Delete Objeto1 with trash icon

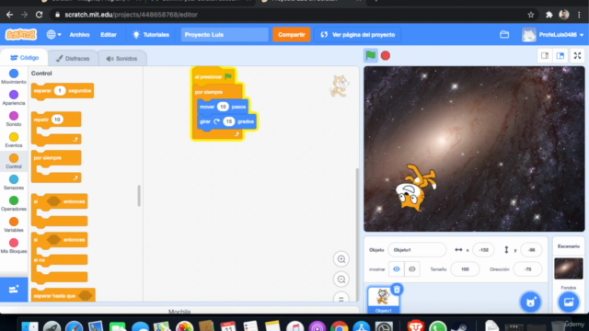coord(397,290)
